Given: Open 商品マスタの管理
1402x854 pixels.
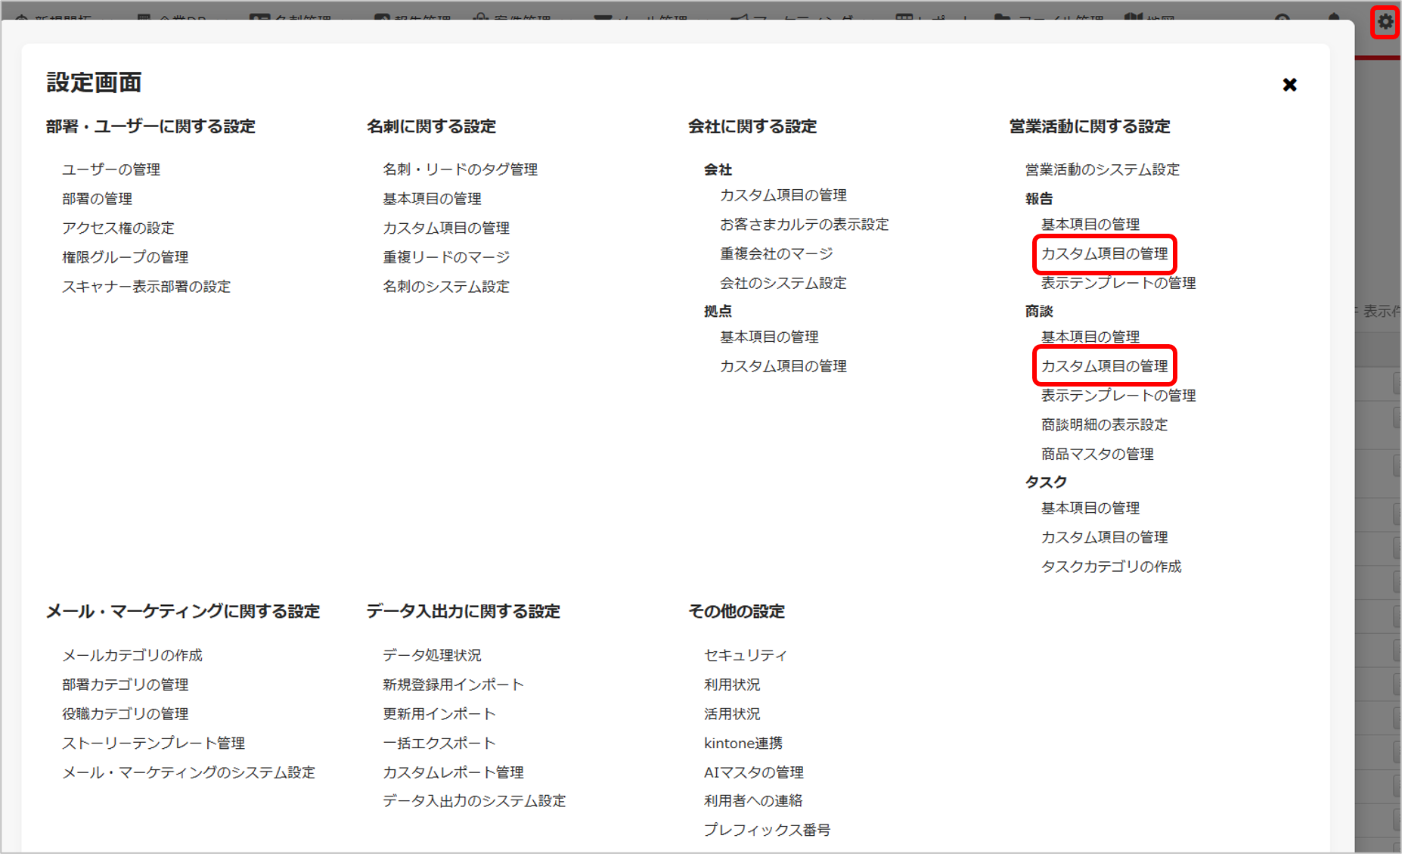Looking at the screenshot, I should (1096, 454).
